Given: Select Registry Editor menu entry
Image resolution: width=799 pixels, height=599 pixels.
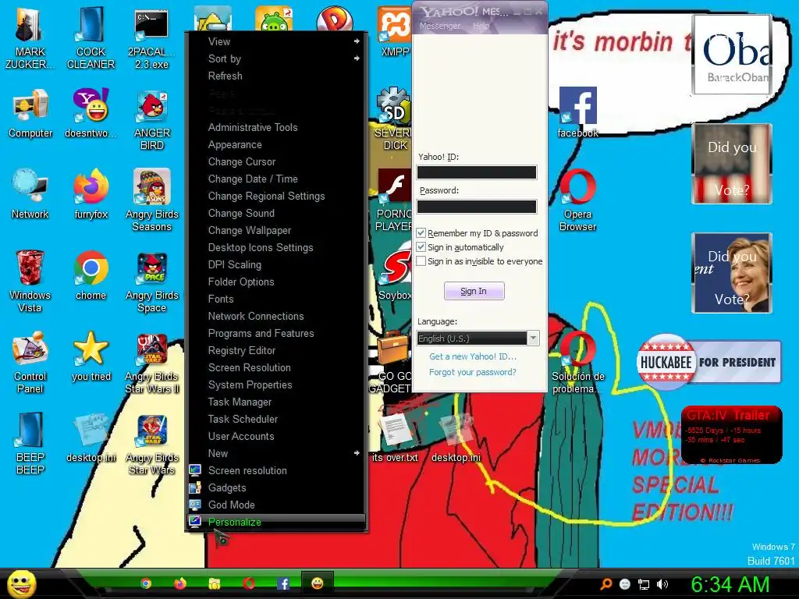Looking at the screenshot, I should 276,350.
